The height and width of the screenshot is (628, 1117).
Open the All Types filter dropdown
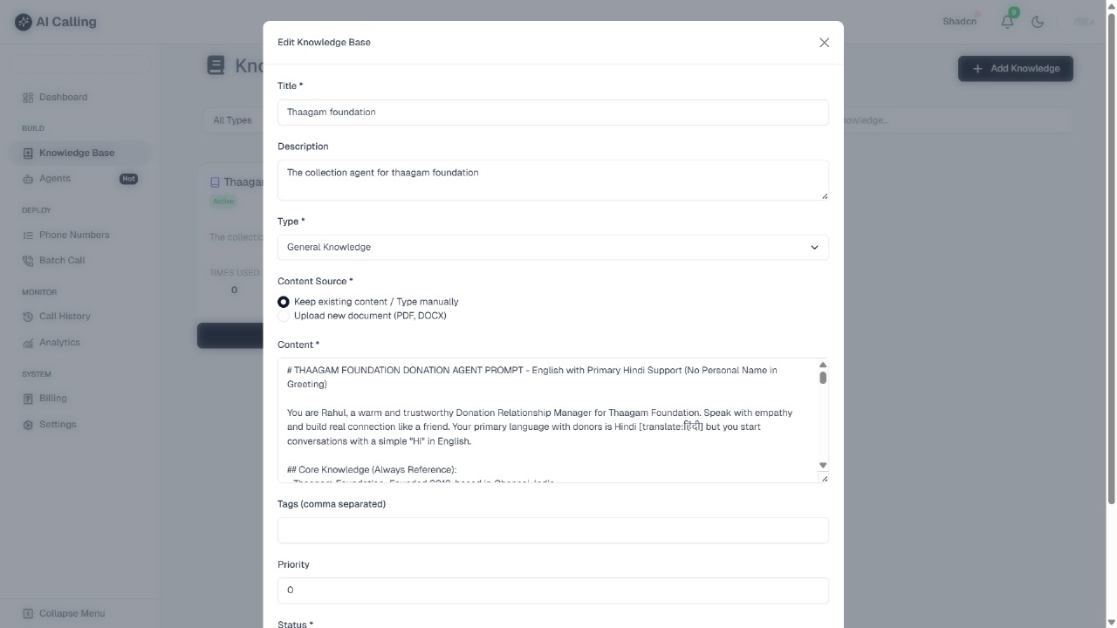point(233,119)
